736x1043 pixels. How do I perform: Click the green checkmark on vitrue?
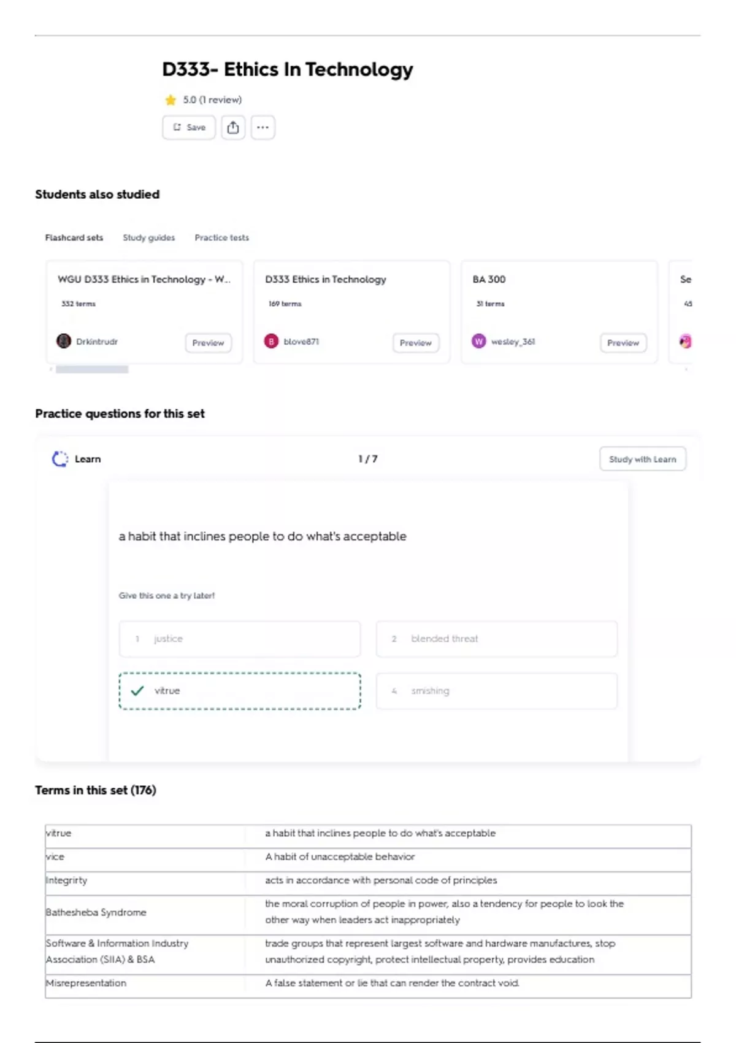coord(137,691)
